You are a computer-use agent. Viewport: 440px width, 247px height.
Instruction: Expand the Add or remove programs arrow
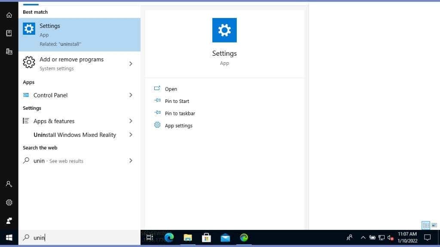pos(131,64)
